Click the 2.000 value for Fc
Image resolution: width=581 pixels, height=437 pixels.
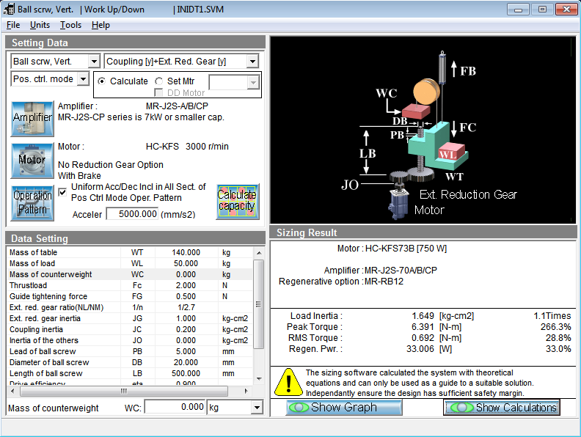186,285
